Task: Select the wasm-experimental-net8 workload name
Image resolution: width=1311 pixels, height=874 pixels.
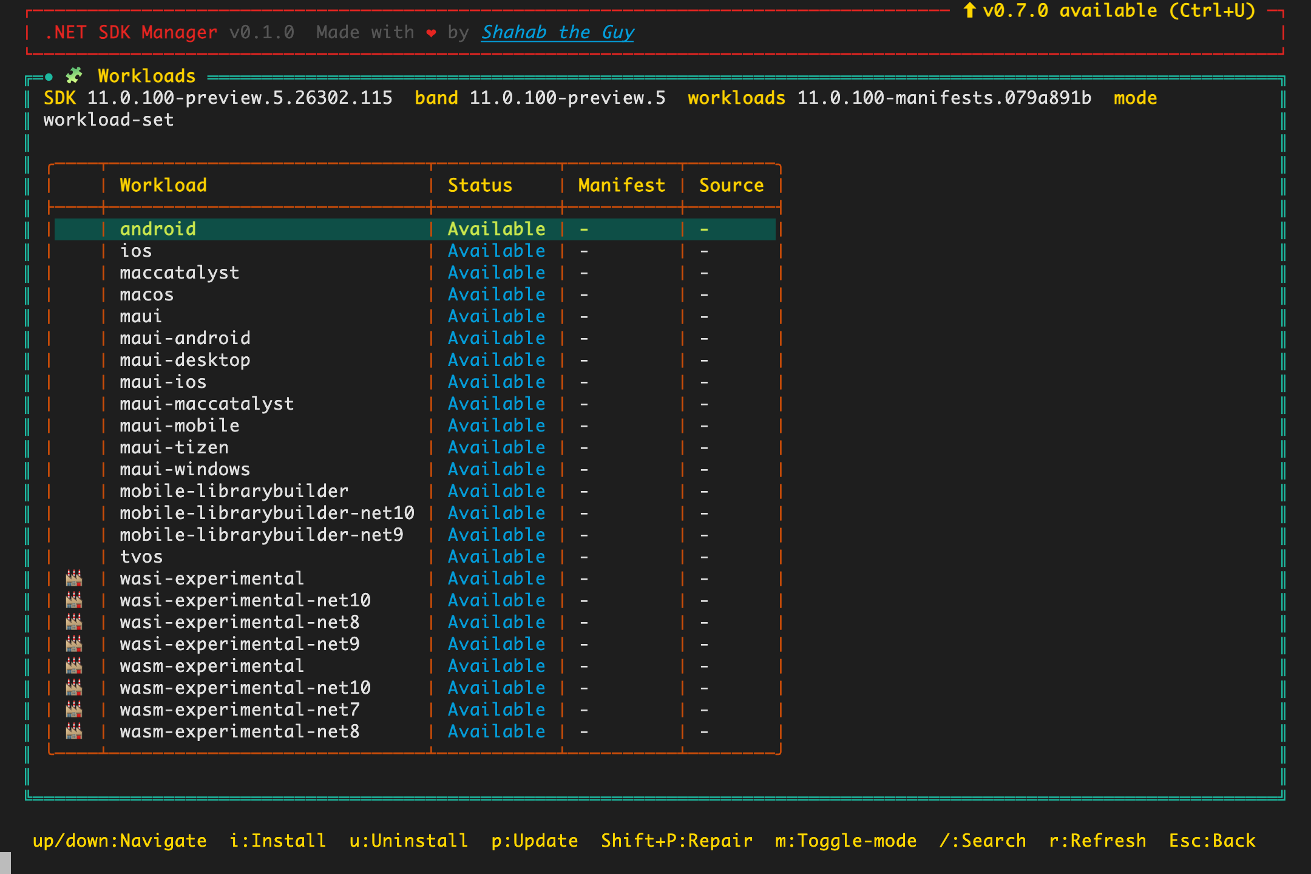Action: pyautogui.click(x=240, y=731)
